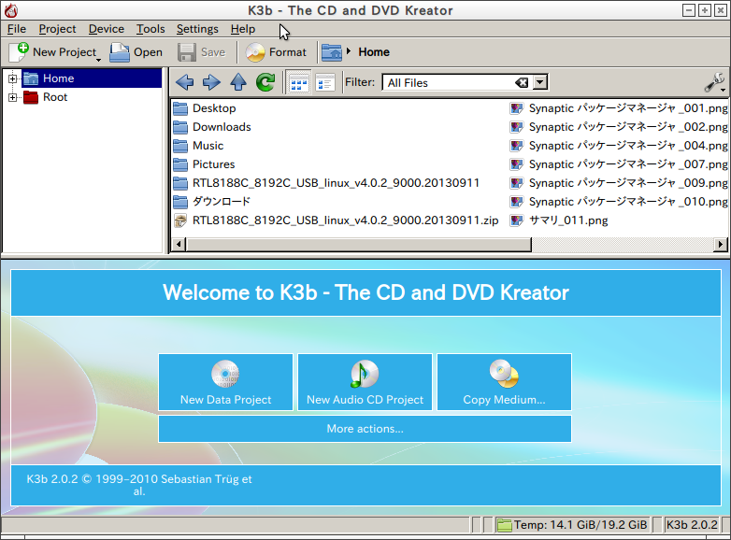Switch to short icon view mode

click(298, 83)
